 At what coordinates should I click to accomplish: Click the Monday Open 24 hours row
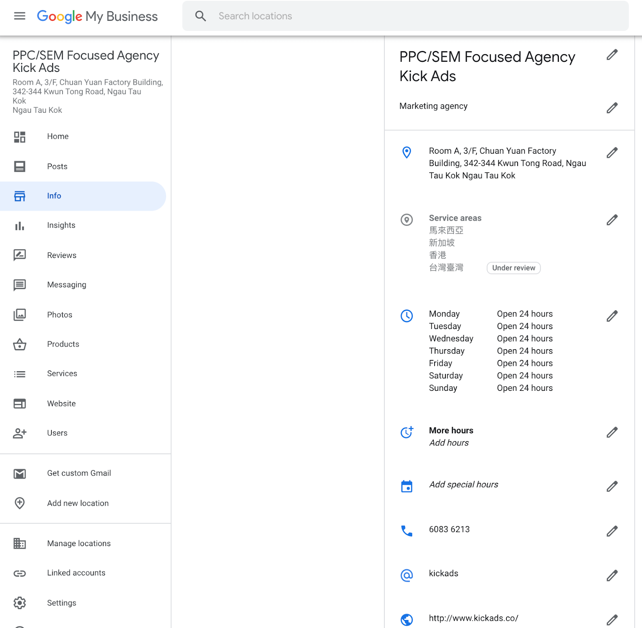pos(491,314)
